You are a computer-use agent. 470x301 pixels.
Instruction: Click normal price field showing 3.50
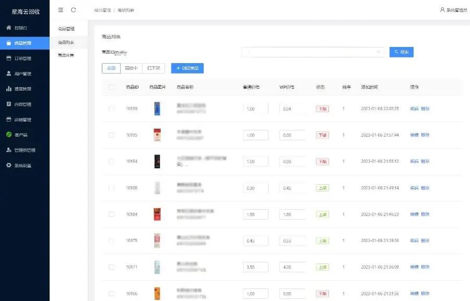point(255,267)
